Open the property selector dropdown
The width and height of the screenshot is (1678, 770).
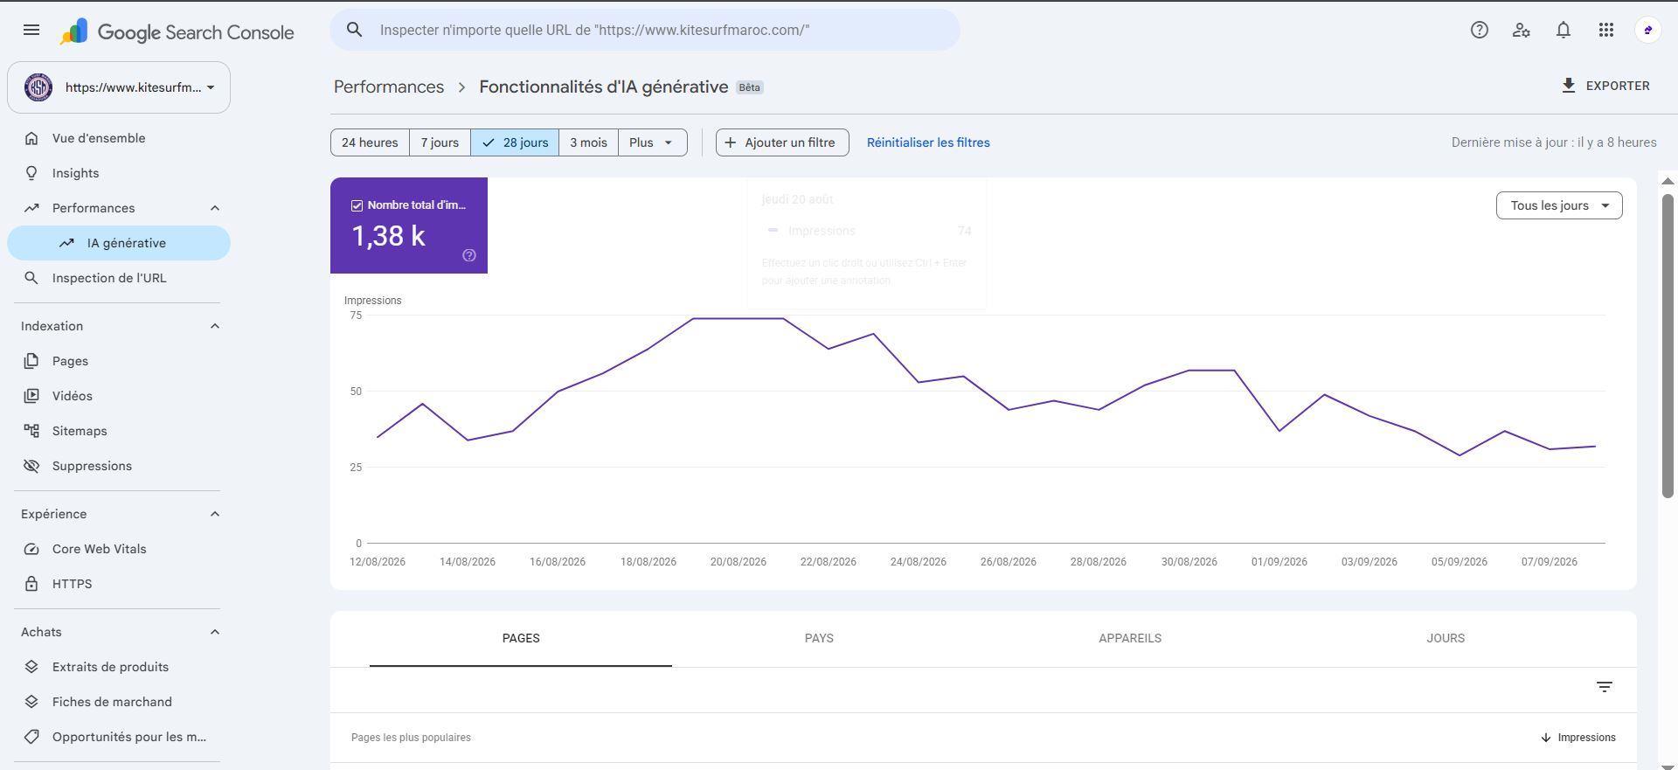pos(119,87)
